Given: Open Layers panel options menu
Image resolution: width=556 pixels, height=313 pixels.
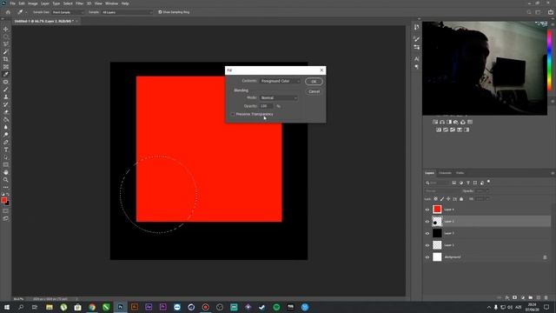Looking at the screenshot, I should (553, 173).
